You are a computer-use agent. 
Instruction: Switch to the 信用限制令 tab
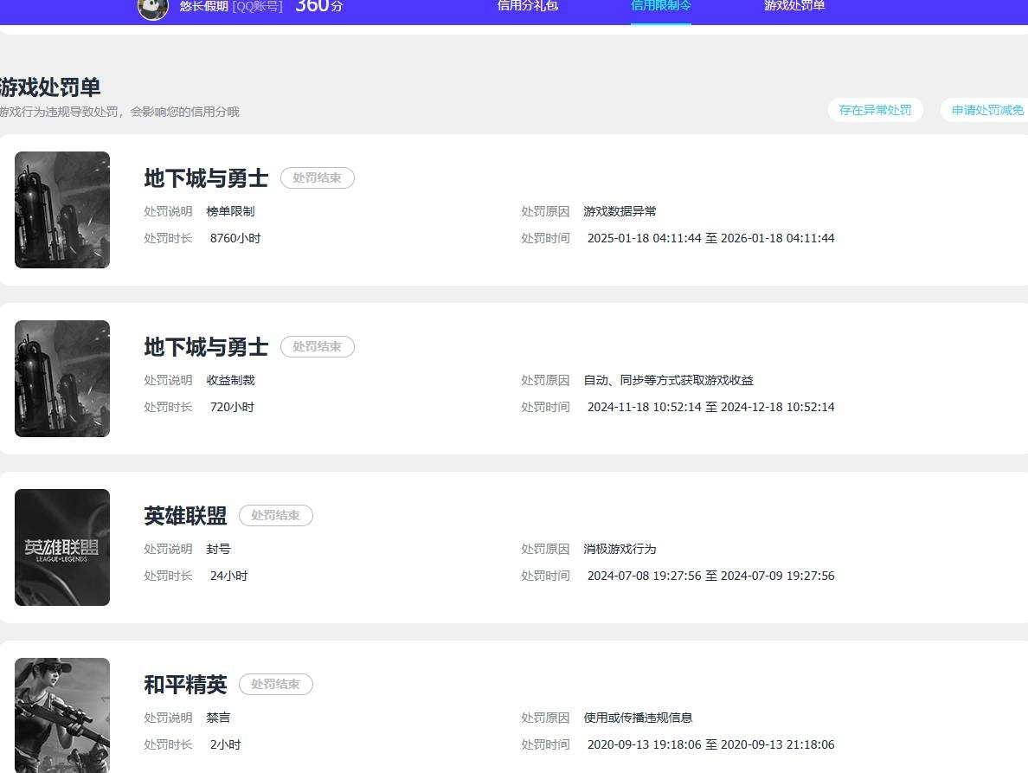pyautogui.click(x=661, y=6)
